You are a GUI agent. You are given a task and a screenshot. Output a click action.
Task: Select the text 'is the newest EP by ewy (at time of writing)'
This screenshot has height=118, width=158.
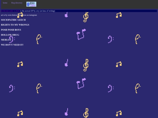tap(37, 11)
